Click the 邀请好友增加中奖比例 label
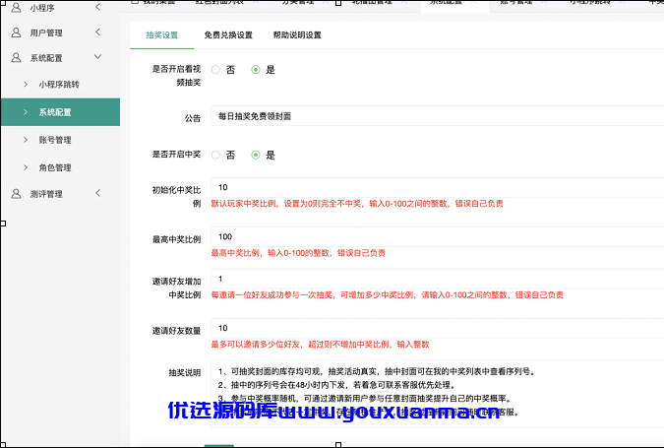This screenshot has height=448, width=664. tap(176, 288)
